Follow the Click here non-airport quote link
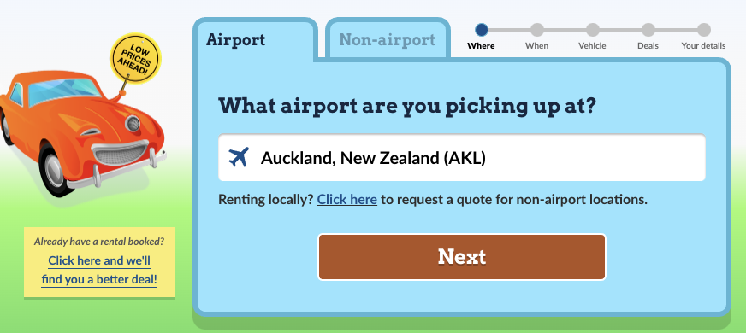 coord(347,200)
